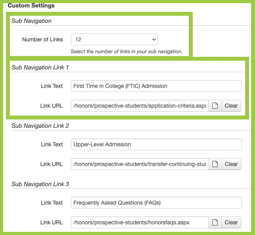
Task: Click the Upper-Level Admission Link Text field
Action: (156, 144)
